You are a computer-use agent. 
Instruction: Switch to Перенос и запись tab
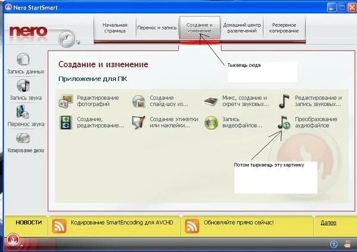pyautogui.click(x=157, y=28)
